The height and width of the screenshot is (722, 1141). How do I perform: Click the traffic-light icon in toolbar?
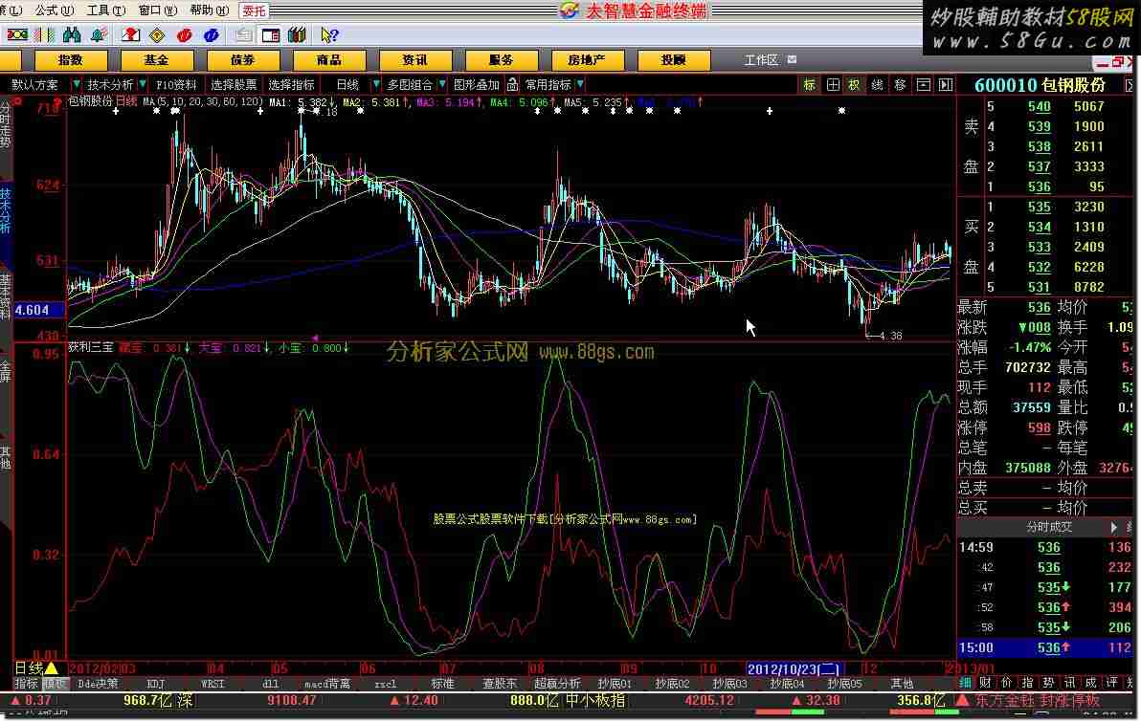click(x=16, y=34)
